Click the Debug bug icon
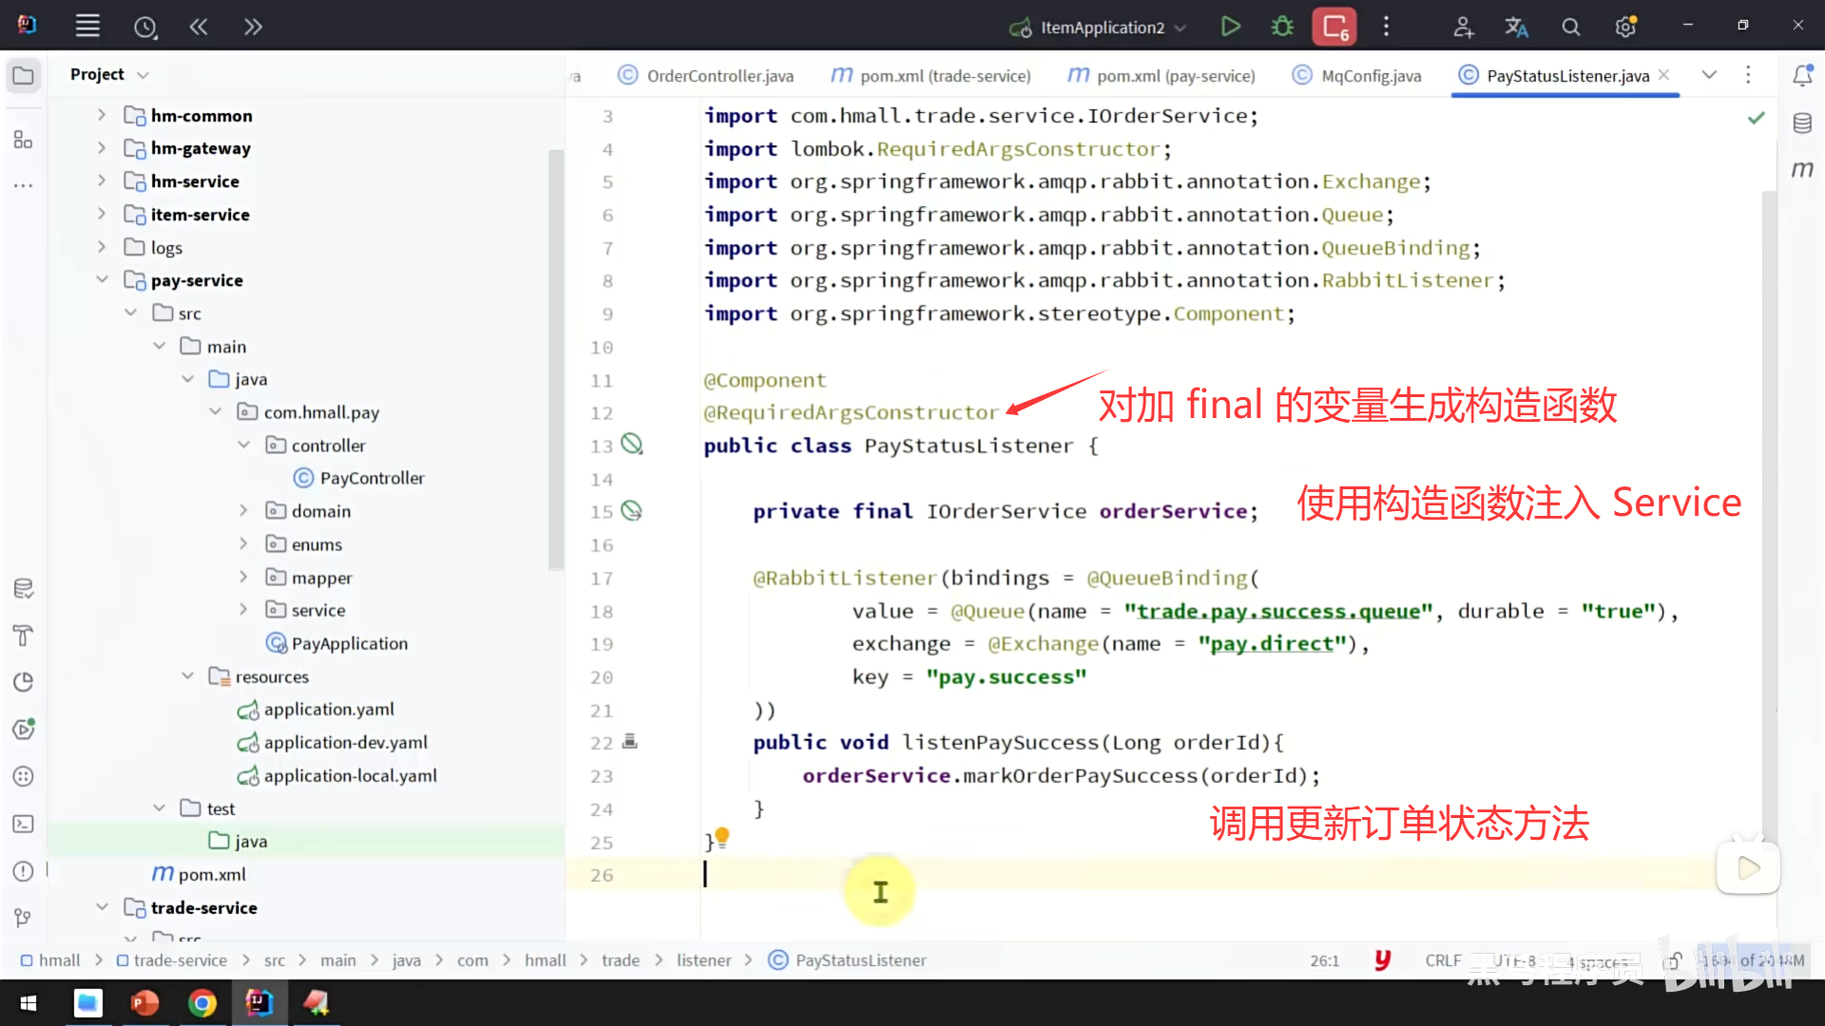 tap(1282, 27)
